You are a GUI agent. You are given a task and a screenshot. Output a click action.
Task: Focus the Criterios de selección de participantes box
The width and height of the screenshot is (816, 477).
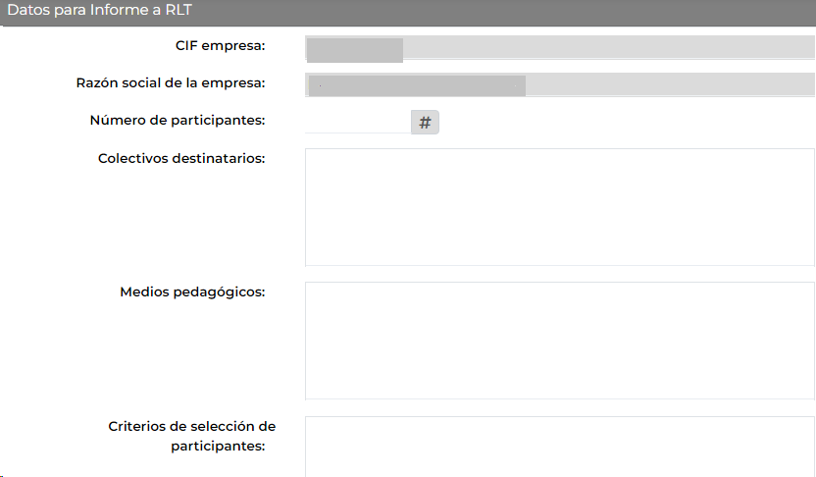coord(559,447)
